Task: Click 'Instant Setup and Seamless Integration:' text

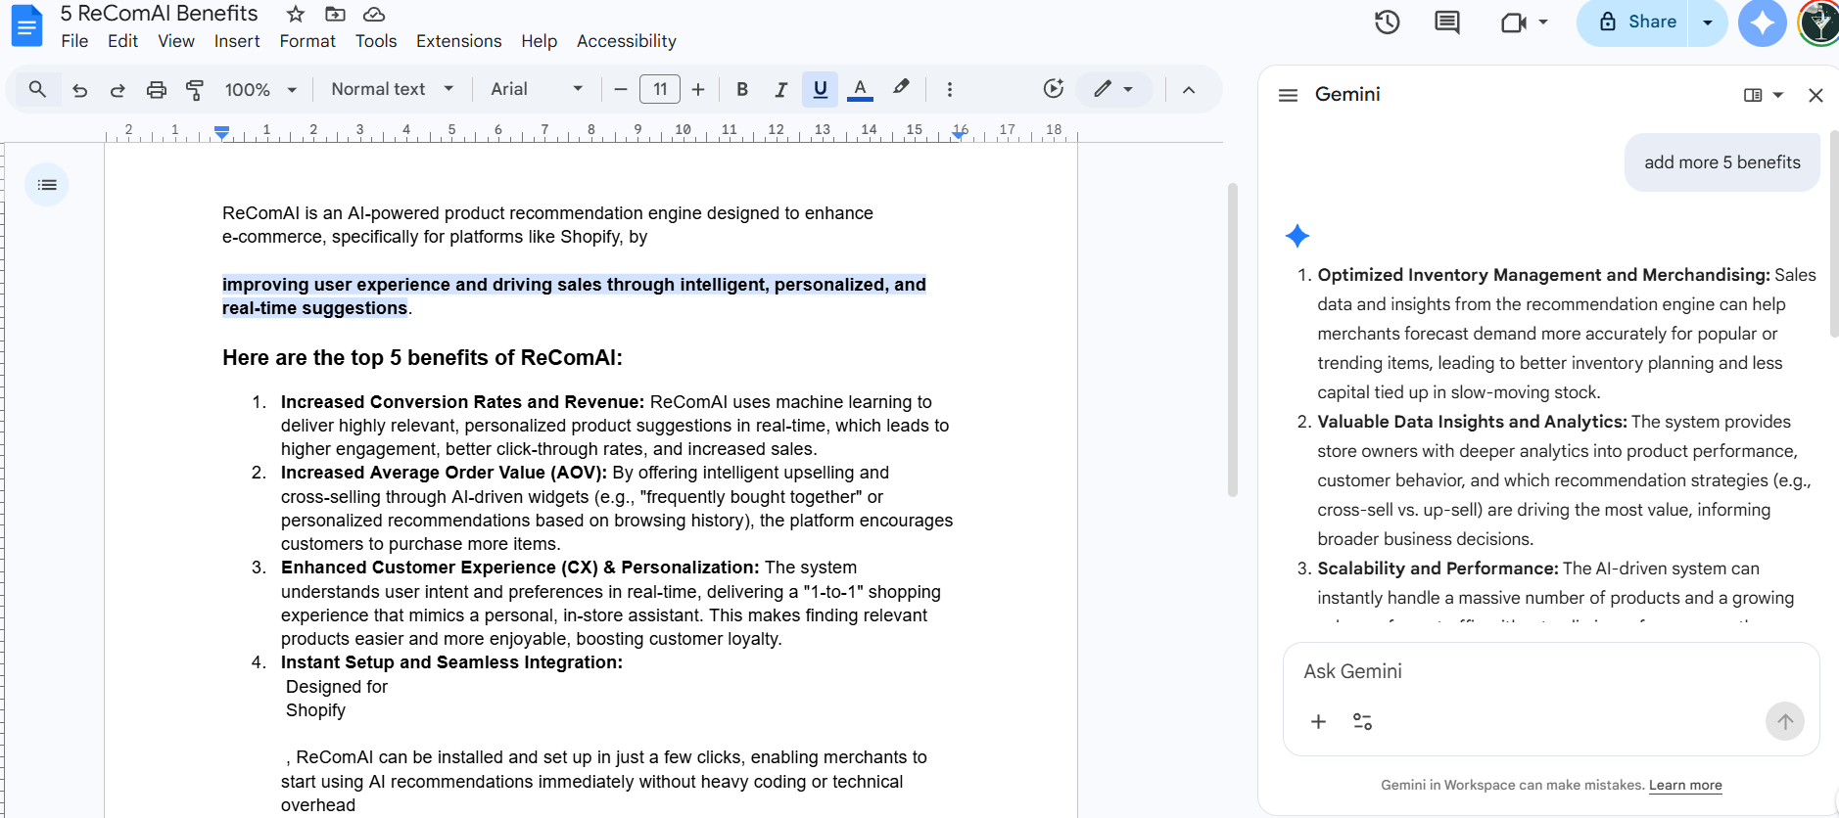Action: pos(451,662)
